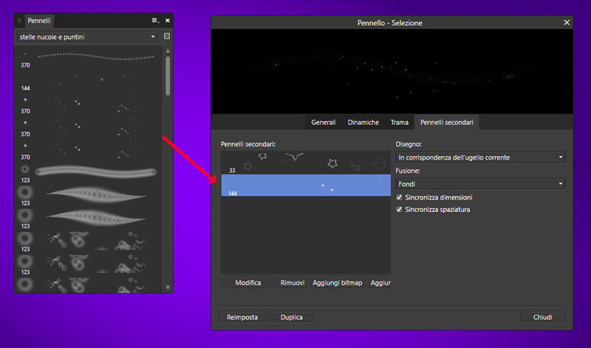Close the Pennello - Selezione dialog
Screen dimensions: 591x348
[567, 23]
